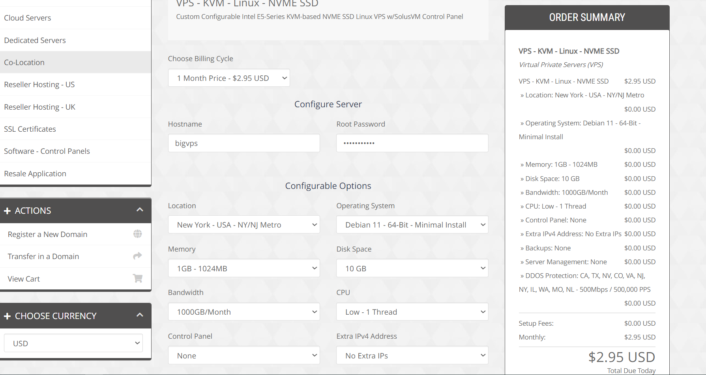Collapse the CHOOSE CURRENCY panel with its chevron

140,315
